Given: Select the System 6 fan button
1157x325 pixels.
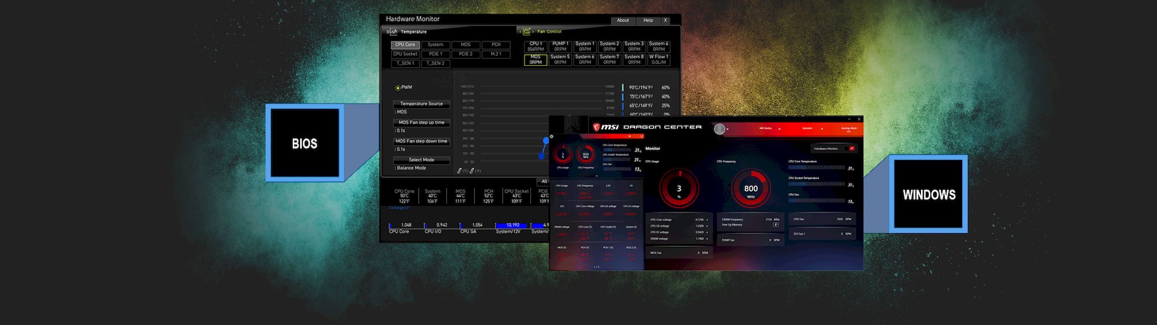Looking at the screenshot, I should [x=585, y=60].
